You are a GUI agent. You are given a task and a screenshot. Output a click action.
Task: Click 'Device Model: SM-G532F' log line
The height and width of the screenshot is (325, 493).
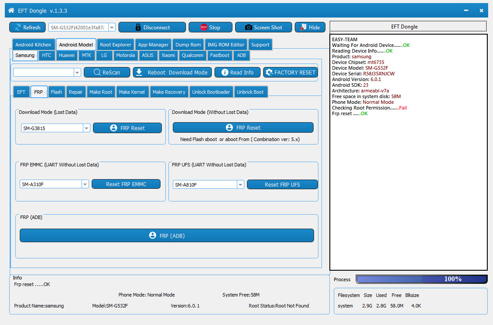(x=360, y=68)
